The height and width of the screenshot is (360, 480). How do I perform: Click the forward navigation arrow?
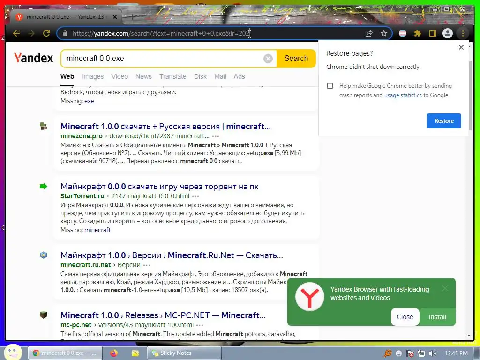click(31, 33)
